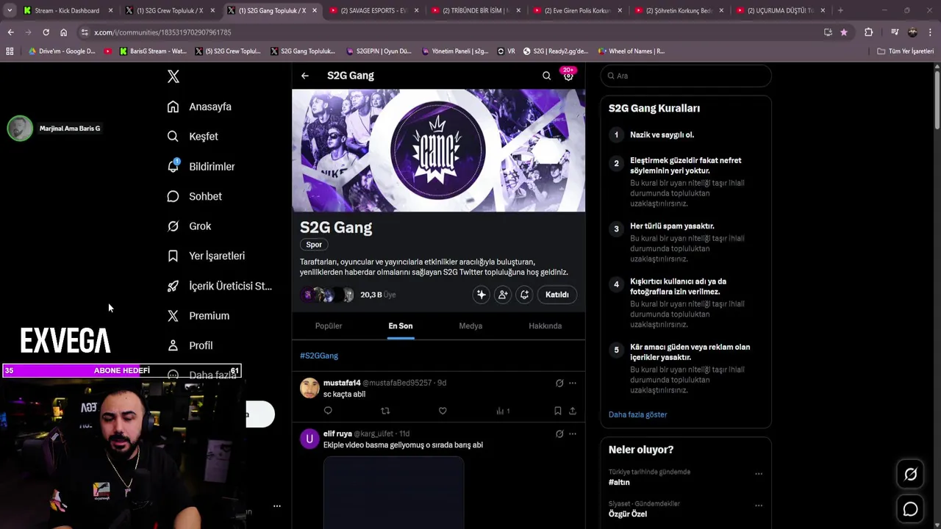Image resolution: width=941 pixels, height=529 pixels.
Task: Open mustafa14 profile avatar
Action: (x=310, y=388)
